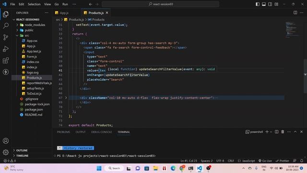Change CRLF end of line sequence
This screenshot has width=307, height=173.
pos(231,161)
